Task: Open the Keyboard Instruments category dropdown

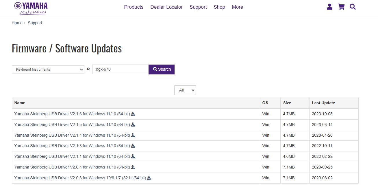Action: 48,69
